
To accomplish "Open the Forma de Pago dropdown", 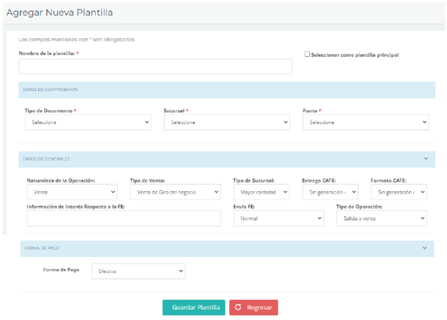I will (x=138, y=272).
